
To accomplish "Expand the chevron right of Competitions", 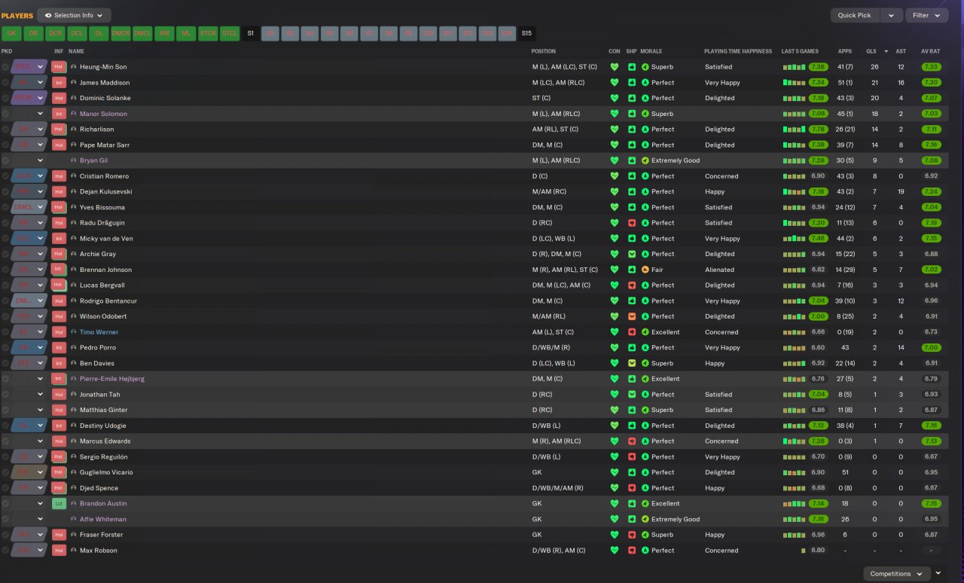I will click(x=938, y=573).
